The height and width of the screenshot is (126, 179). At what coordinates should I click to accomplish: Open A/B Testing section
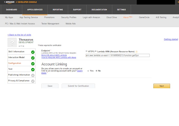(x=161, y=17)
